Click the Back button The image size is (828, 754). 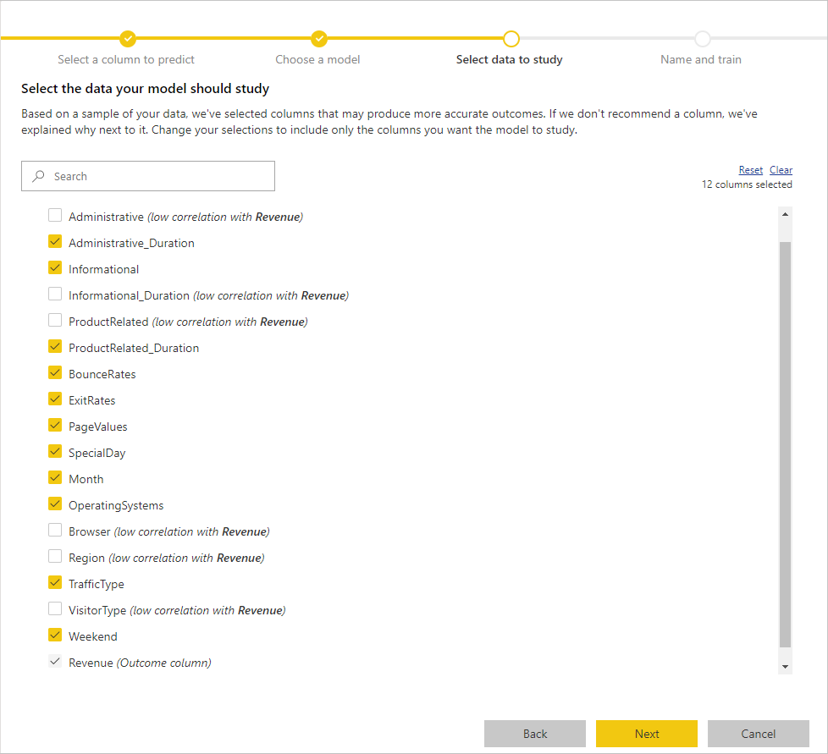click(x=534, y=734)
